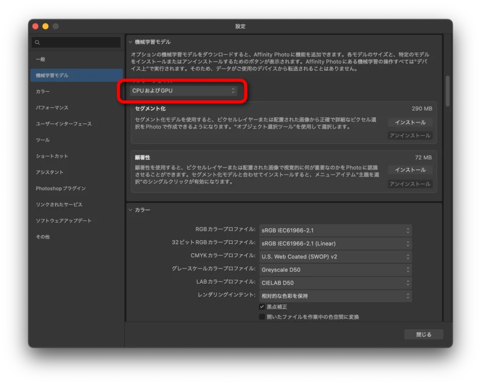Select パフォーマンス in the sidebar
The height and width of the screenshot is (385, 481).
click(x=52, y=107)
